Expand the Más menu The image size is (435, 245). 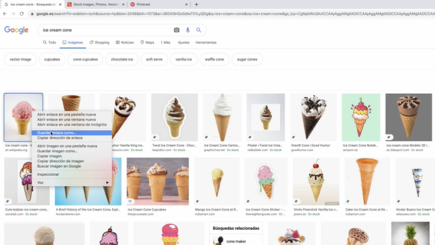point(166,42)
